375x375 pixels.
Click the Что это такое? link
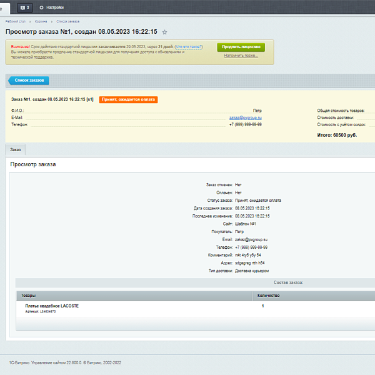(189, 47)
